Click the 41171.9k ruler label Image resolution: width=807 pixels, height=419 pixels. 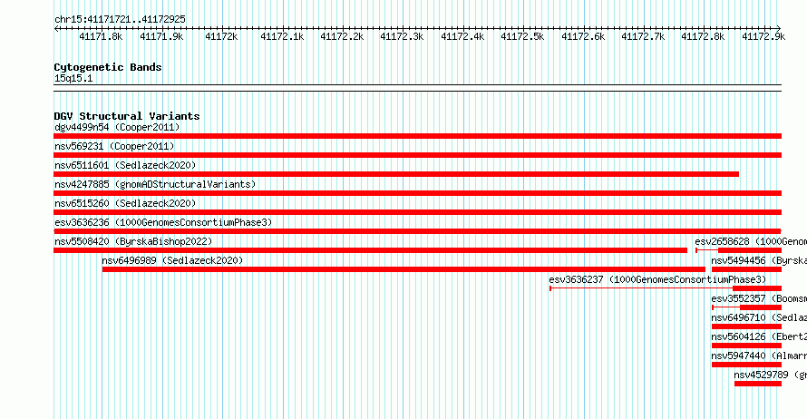[x=161, y=37]
